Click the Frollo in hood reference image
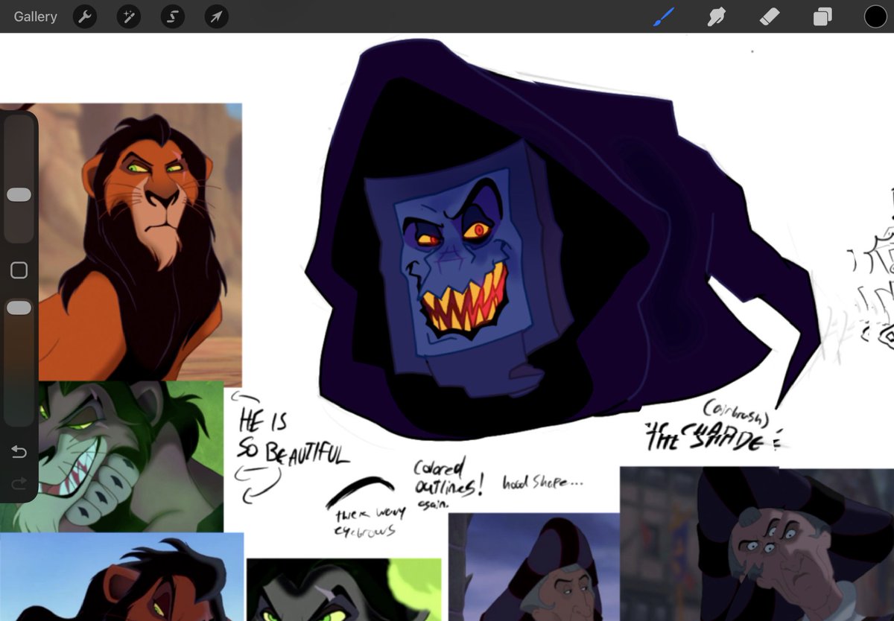The width and height of the screenshot is (894, 621). point(534,567)
